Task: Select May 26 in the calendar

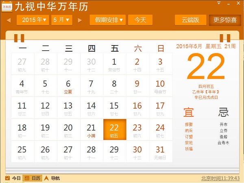Action: tap(46, 152)
